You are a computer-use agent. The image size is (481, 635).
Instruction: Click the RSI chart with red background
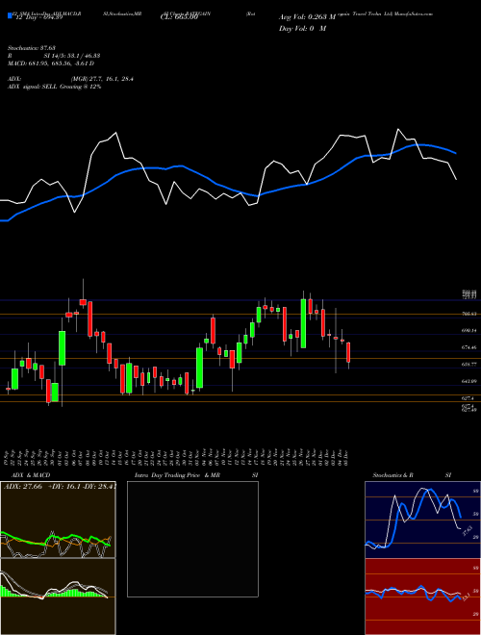coord(422,597)
